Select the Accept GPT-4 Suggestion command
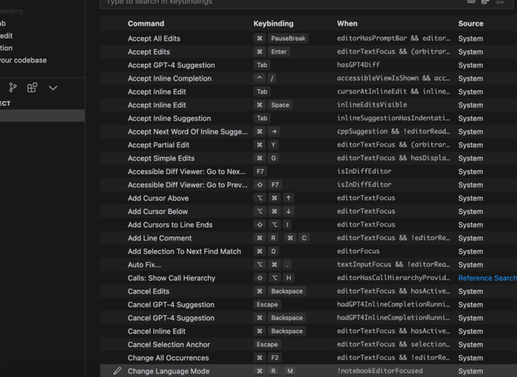Image resolution: width=517 pixels, height=377 pixels. 171,65
